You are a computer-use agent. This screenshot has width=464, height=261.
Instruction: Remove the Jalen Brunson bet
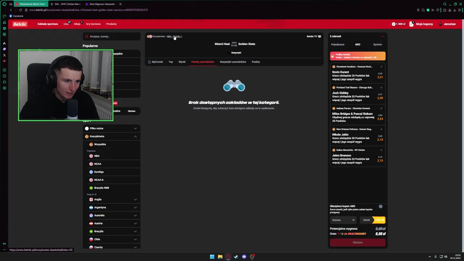381,150
